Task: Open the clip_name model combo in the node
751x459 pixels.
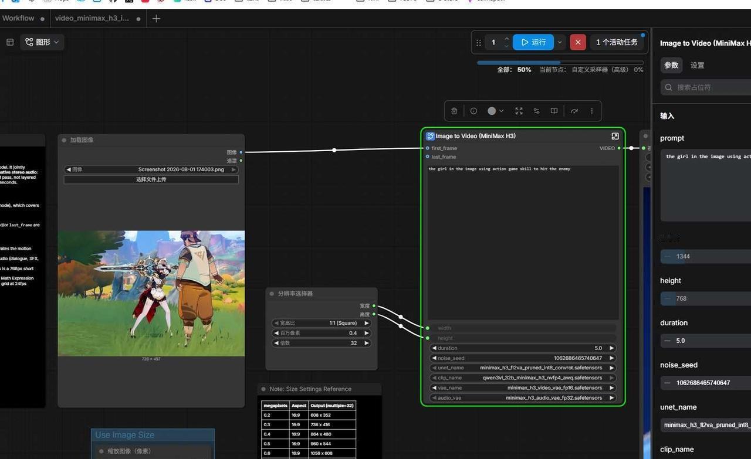Action: click(523, 378)
